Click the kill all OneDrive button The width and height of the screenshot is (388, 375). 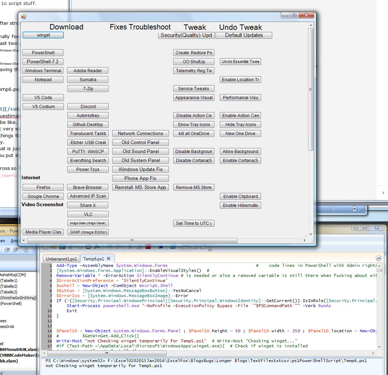pyautogui.click(x=194, y=133)
